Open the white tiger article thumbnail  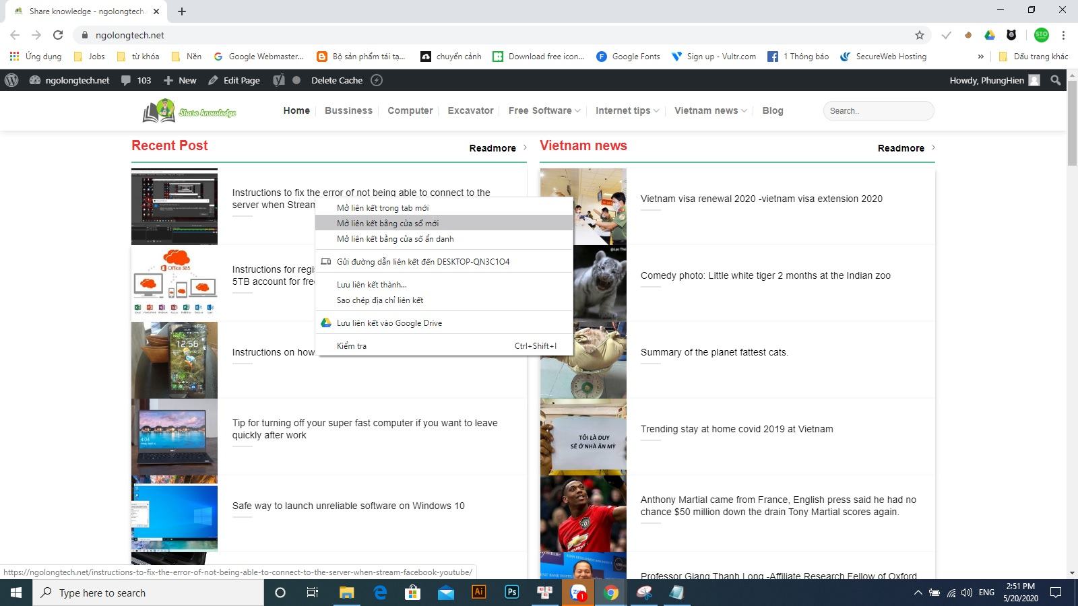(583, 283)
